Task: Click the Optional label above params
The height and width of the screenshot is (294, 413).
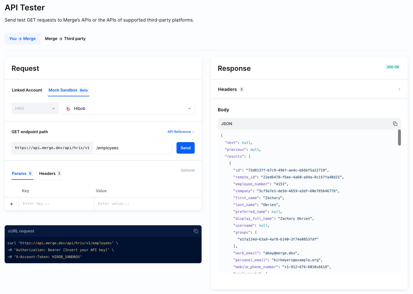Action: point(188,170)
